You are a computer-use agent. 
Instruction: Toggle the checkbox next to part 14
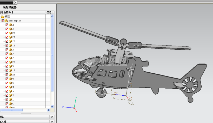[x=7, y=45]
